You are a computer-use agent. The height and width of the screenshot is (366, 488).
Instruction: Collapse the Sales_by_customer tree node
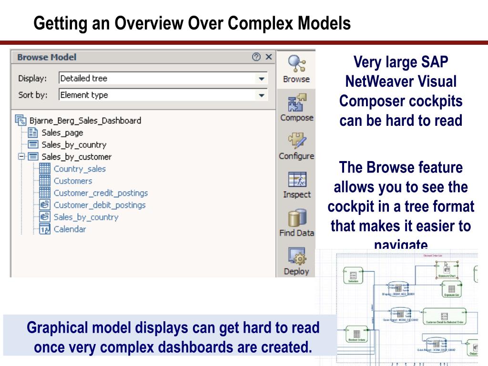tap(21, 156)
